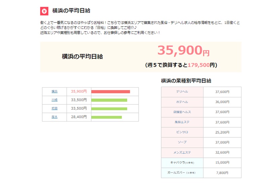276x184 pixels.
Task: Click the red 横浜 wage bar
Action: (x=110, y=91)
